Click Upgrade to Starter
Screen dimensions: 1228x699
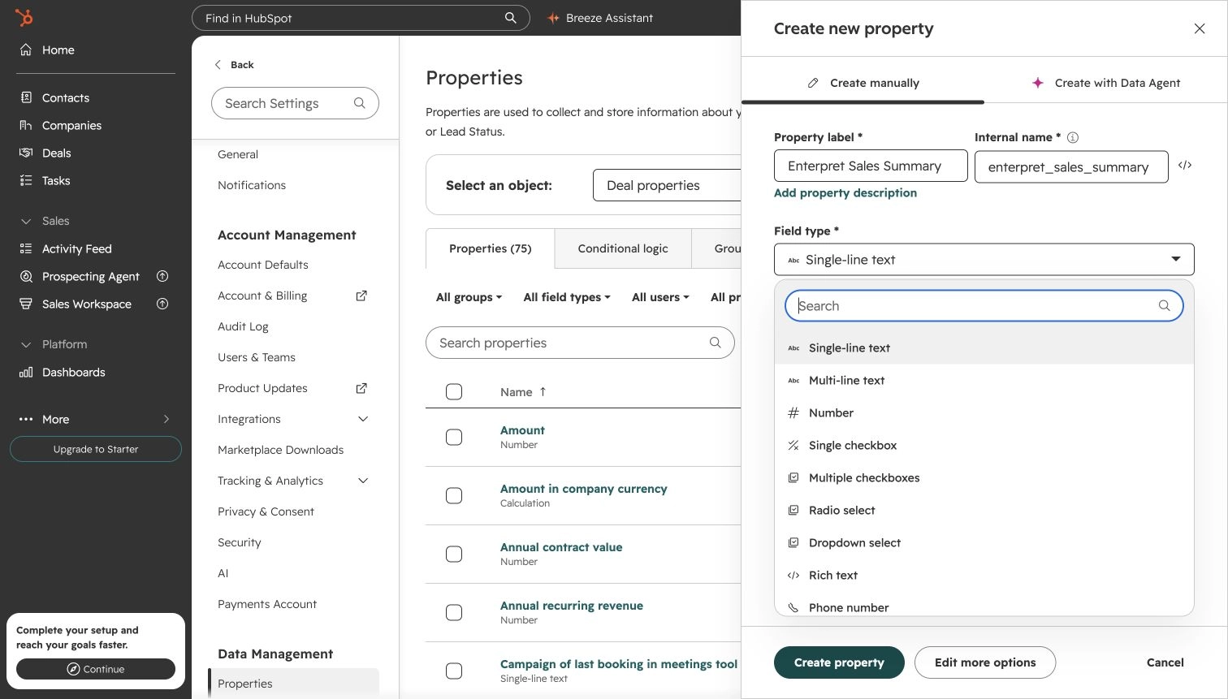click(x=96, y=449)
